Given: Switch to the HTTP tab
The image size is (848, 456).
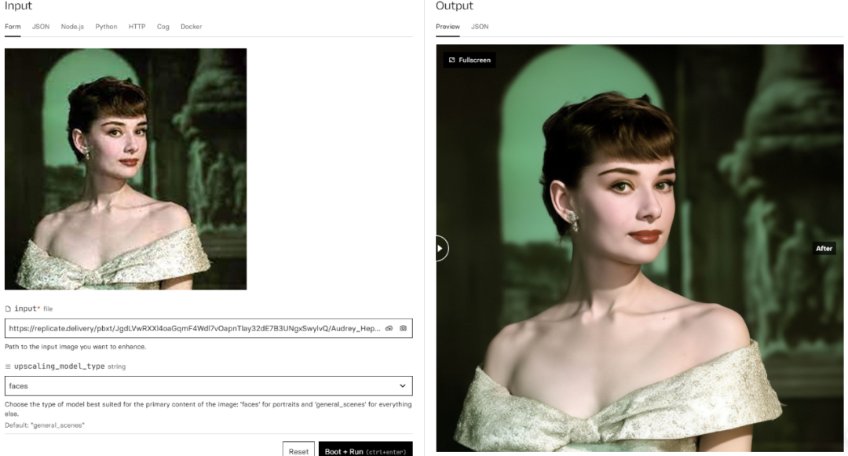Looking at the screenshot, I should pyautogui.click(x=137, y=26).
